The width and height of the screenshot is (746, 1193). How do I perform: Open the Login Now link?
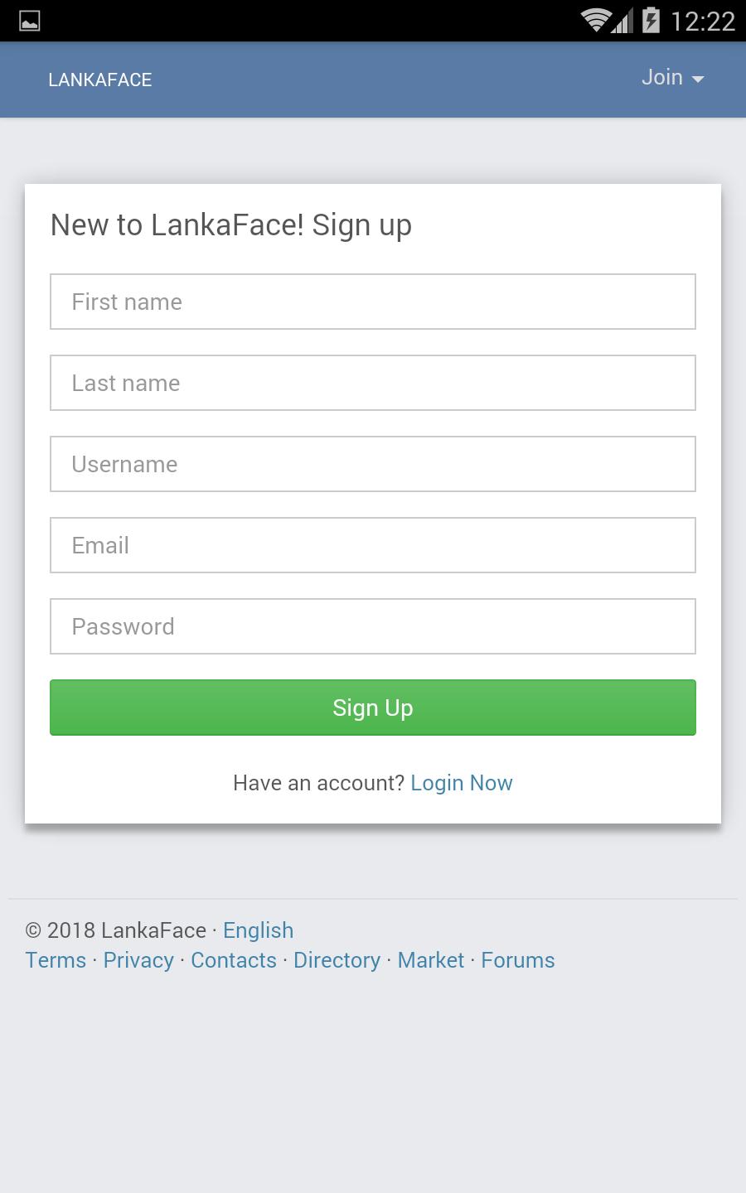462,783
